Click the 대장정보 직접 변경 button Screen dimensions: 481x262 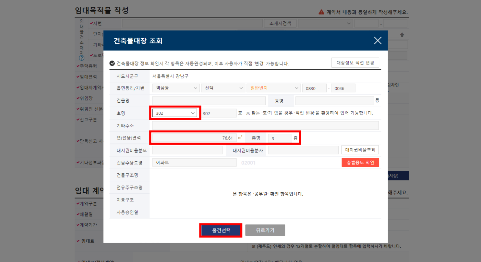(355, 63)
